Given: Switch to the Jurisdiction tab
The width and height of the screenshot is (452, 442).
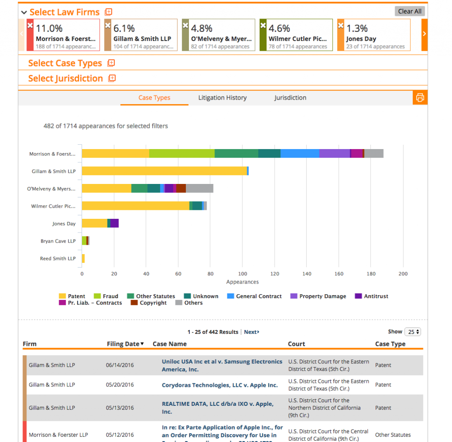Looking at the screenshot, I should coord(290,97).
